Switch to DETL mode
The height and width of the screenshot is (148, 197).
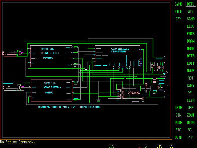191,4
